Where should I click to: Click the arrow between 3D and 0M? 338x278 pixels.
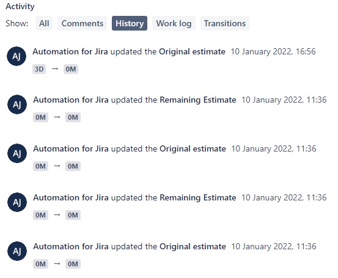55,69
